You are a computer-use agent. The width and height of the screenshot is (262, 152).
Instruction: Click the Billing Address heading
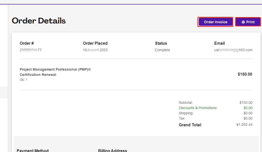(x=112, y=151)
